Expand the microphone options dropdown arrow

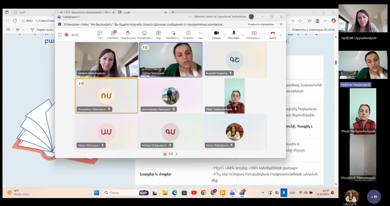[243, 35]
